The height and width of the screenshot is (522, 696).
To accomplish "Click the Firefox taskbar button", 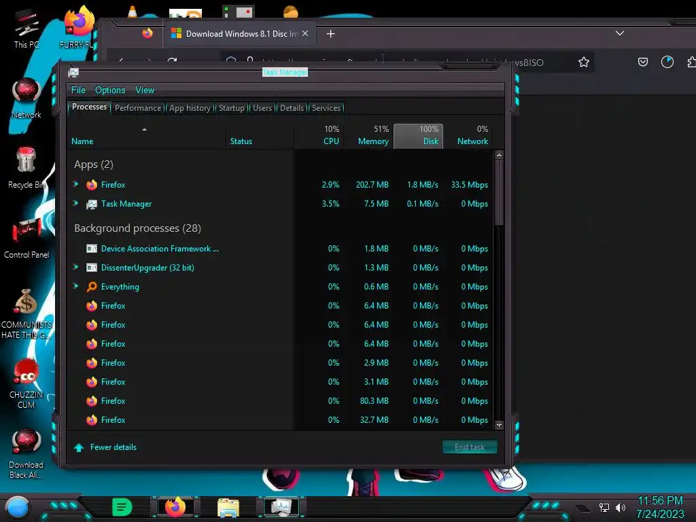I will click(x=175, y=507).
